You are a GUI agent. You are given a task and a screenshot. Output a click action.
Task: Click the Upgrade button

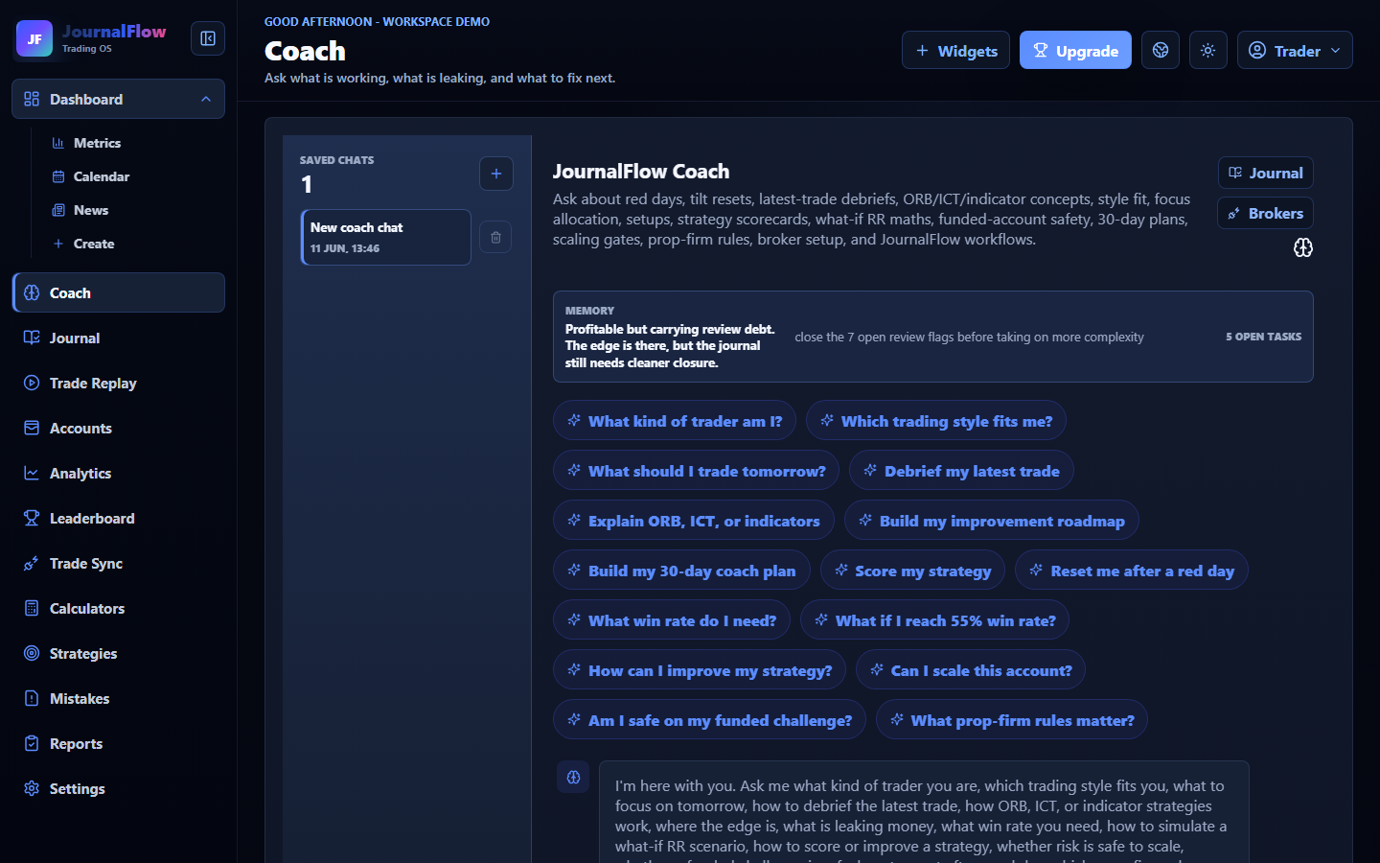(1075, 50)
